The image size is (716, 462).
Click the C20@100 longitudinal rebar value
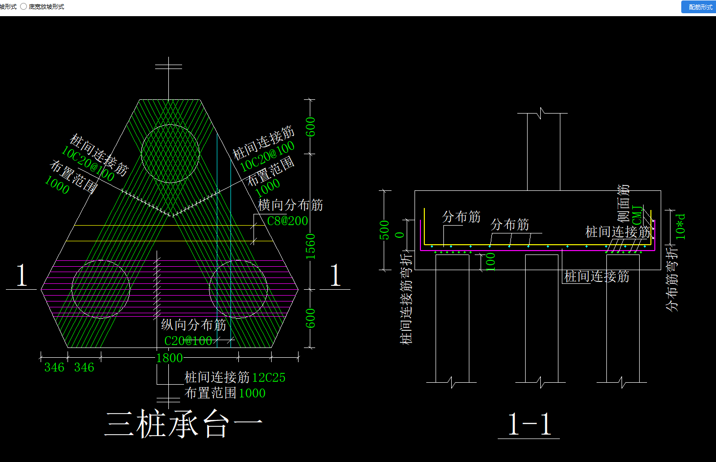pos(188,341)
